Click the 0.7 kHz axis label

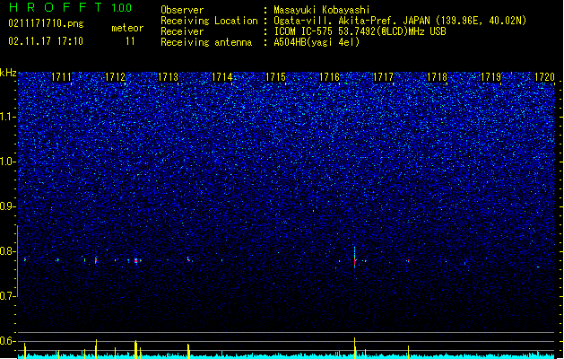(x=8, y=296)
